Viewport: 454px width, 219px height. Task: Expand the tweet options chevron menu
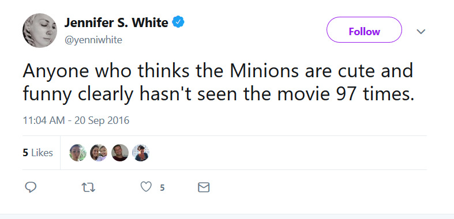click(421, 31)
